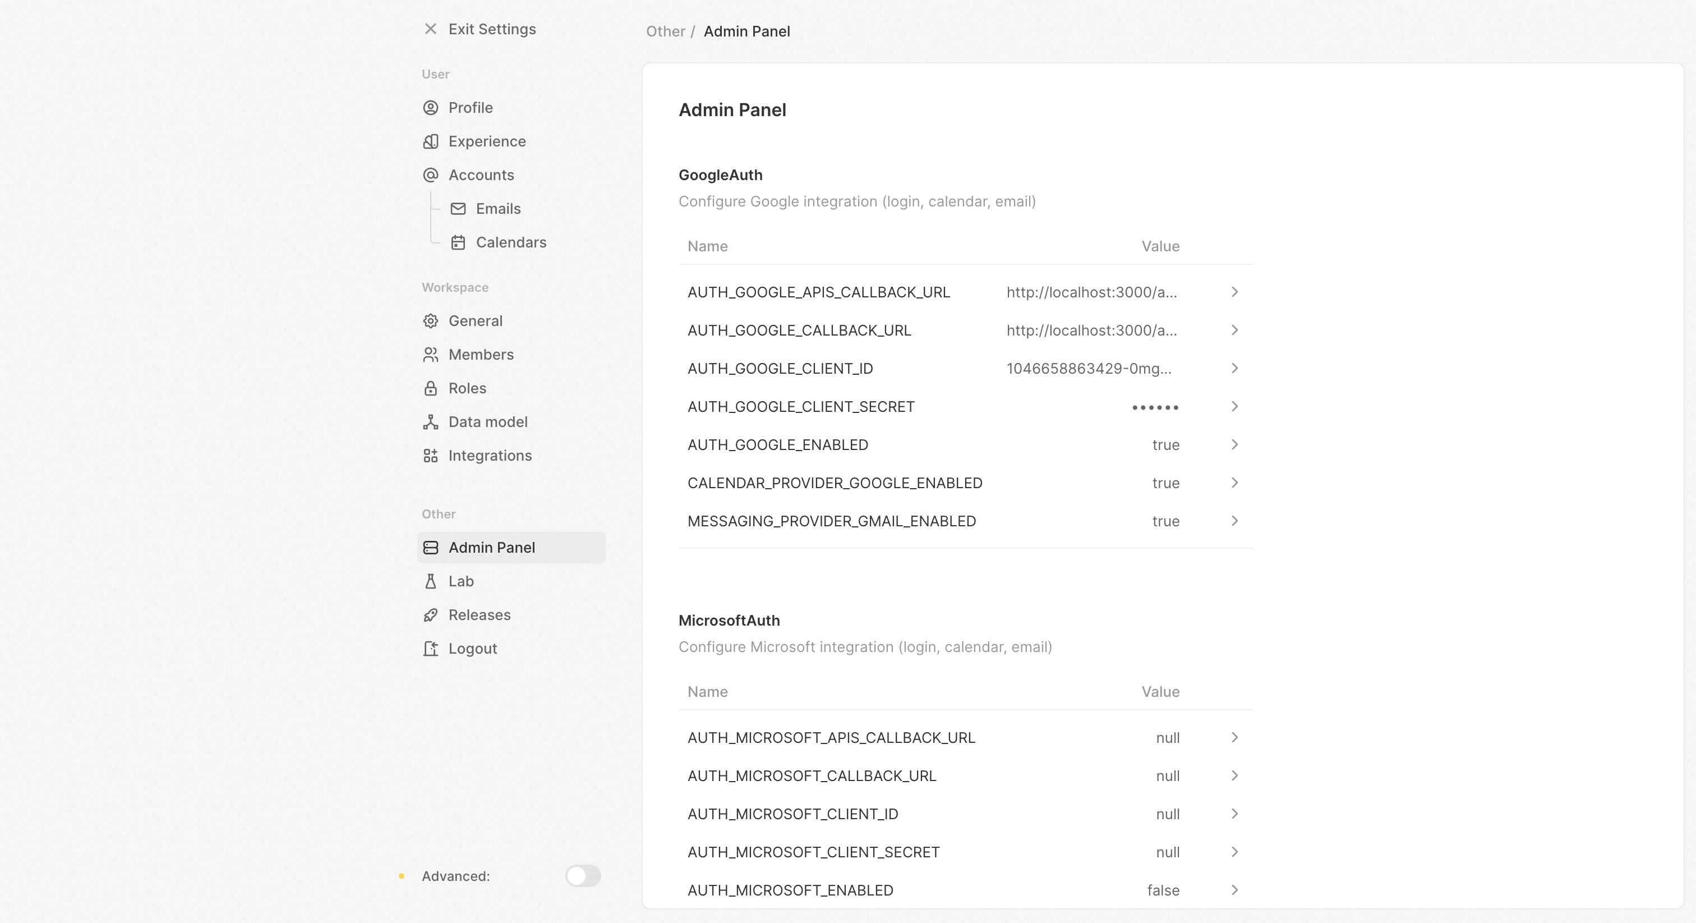The image size is (1696, 923).
Task: Select the Calendars icon
Action: pyautogui.click(x=458, y=242)
